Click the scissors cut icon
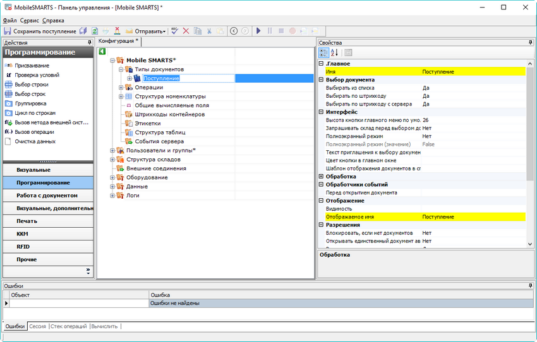This screenshot has height=342, width=537. click(x=209, y=31)
